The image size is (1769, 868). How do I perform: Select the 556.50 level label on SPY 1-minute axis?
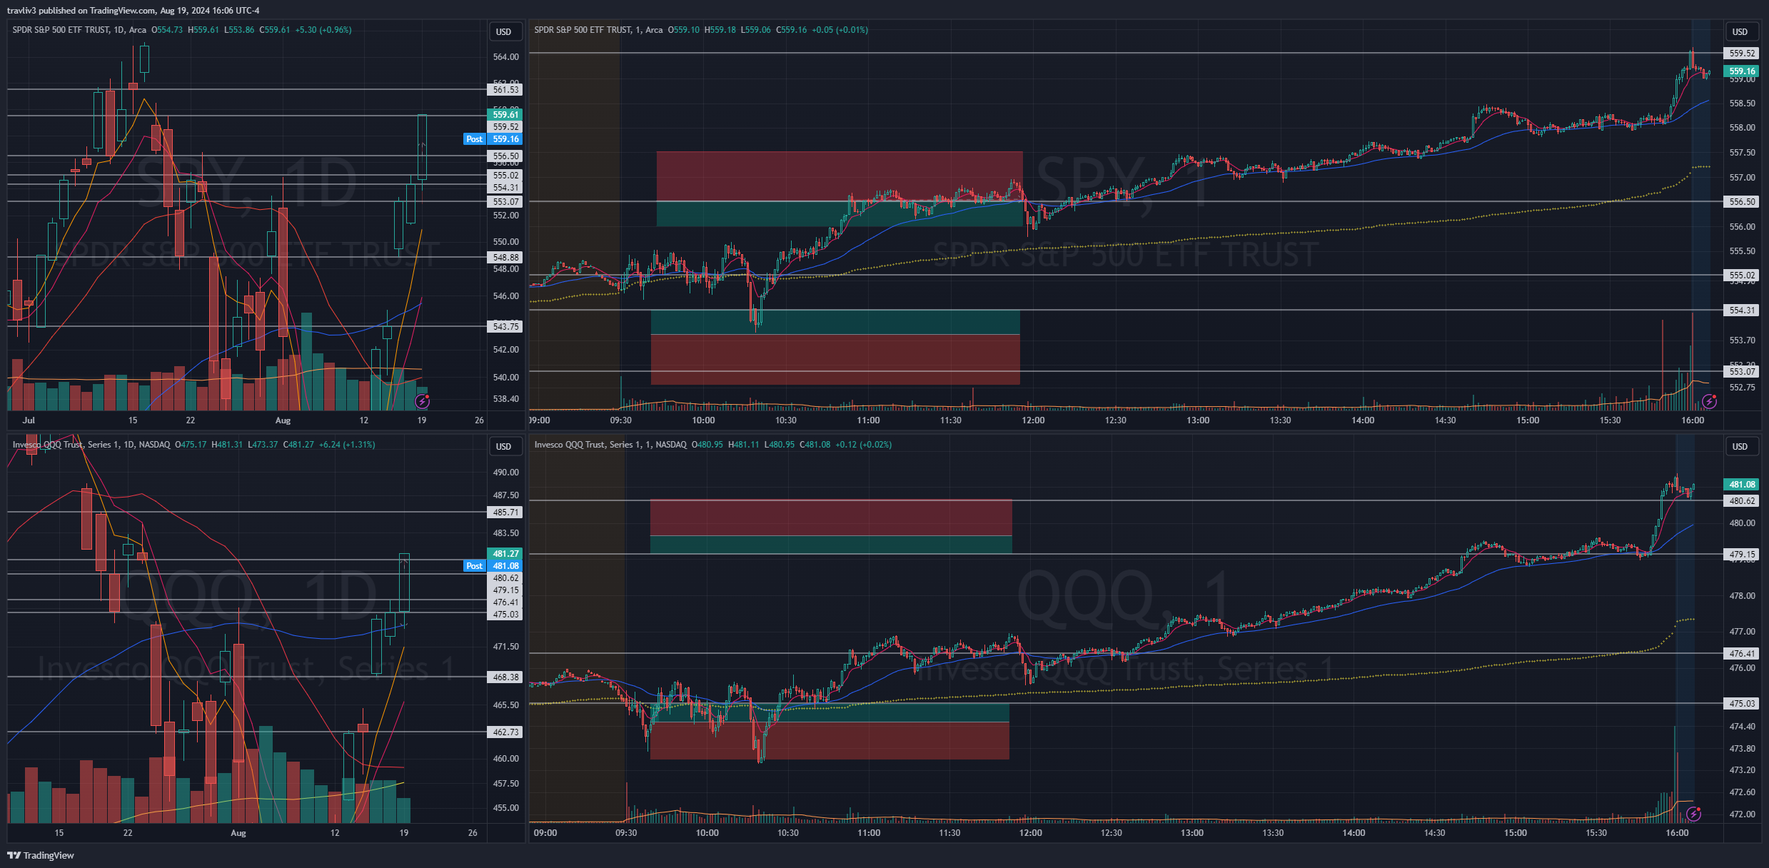pyautogui.click(x=1742, y=202)
